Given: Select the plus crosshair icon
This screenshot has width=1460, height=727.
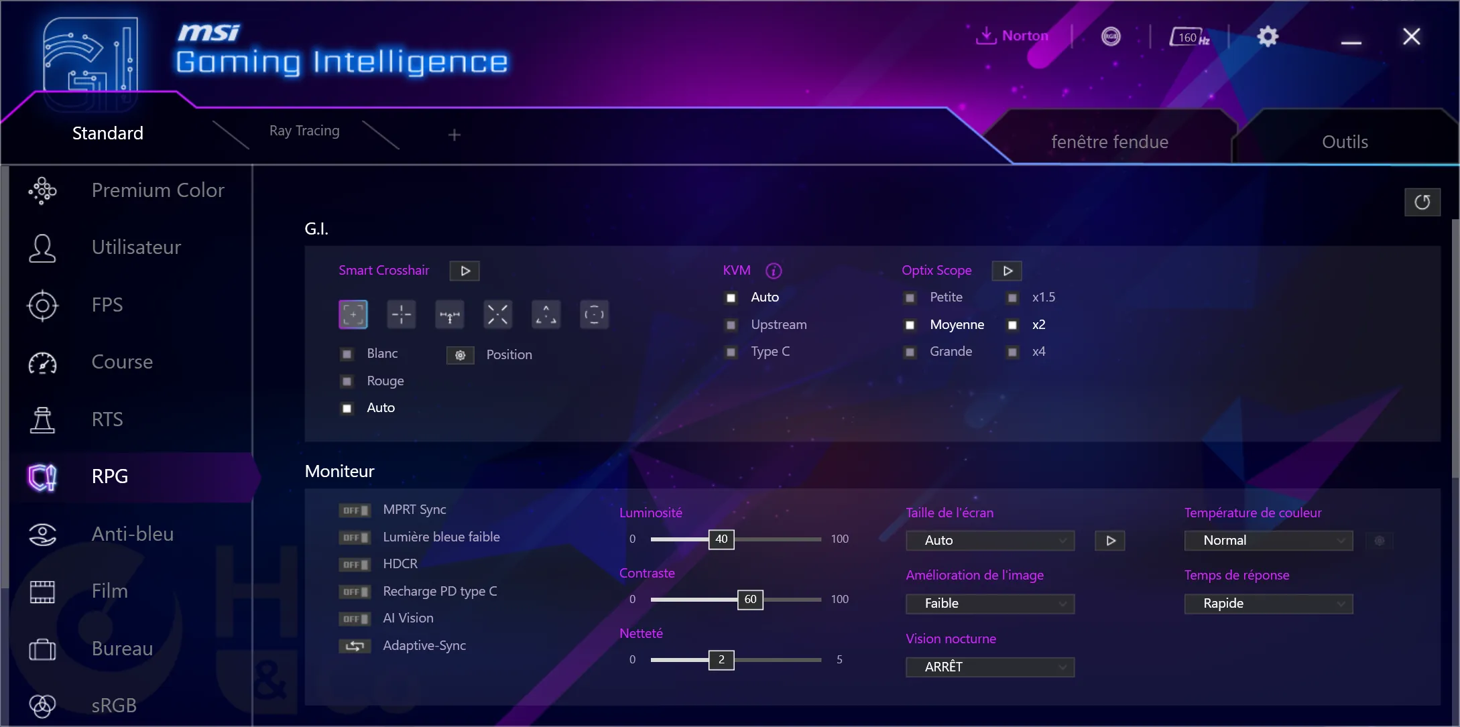Looking at the screenshot, I should (402, 314).
